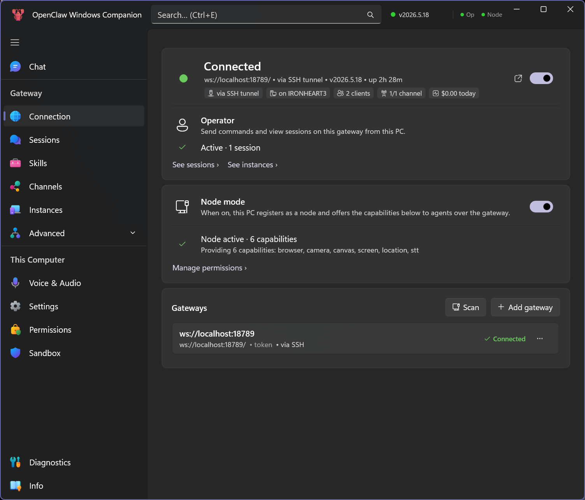Click the Permissions lock icon
This screenshot has height=500, width=585.
(16, 330)
